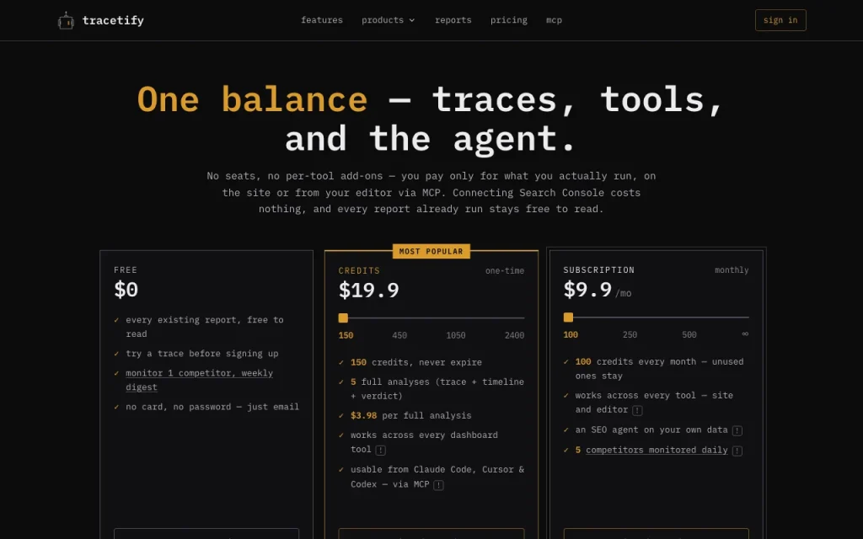Open info icon beside 'SEO agent on your own data'

737,430
